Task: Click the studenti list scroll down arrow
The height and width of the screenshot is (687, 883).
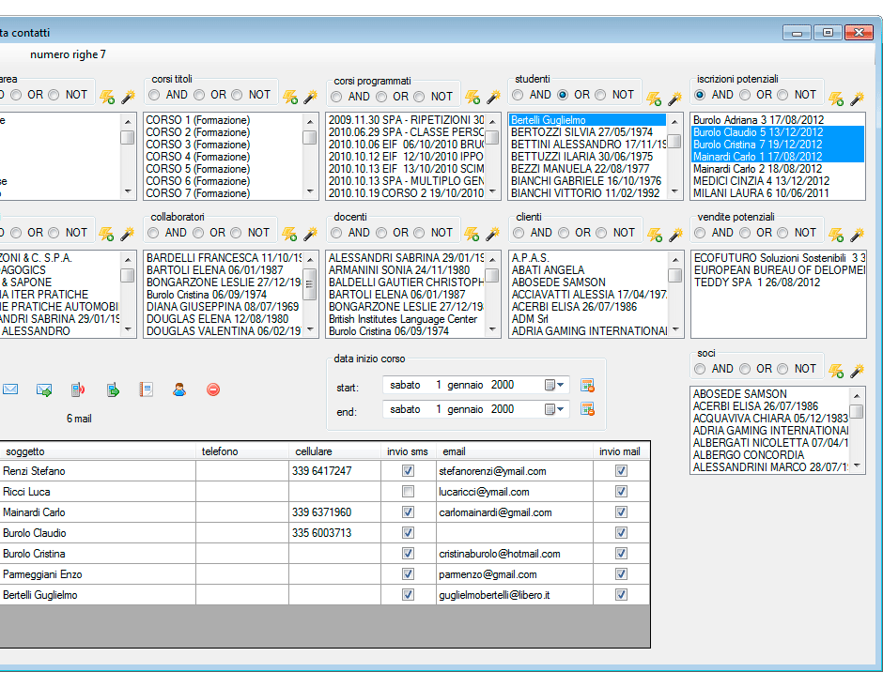Action: tap(674, 191)
